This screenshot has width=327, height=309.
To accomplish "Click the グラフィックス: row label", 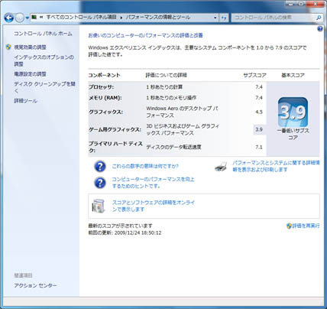I will (x=105, y=112).
